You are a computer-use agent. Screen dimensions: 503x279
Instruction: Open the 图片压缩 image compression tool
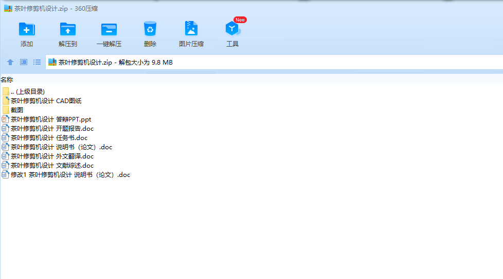[191, 34]
